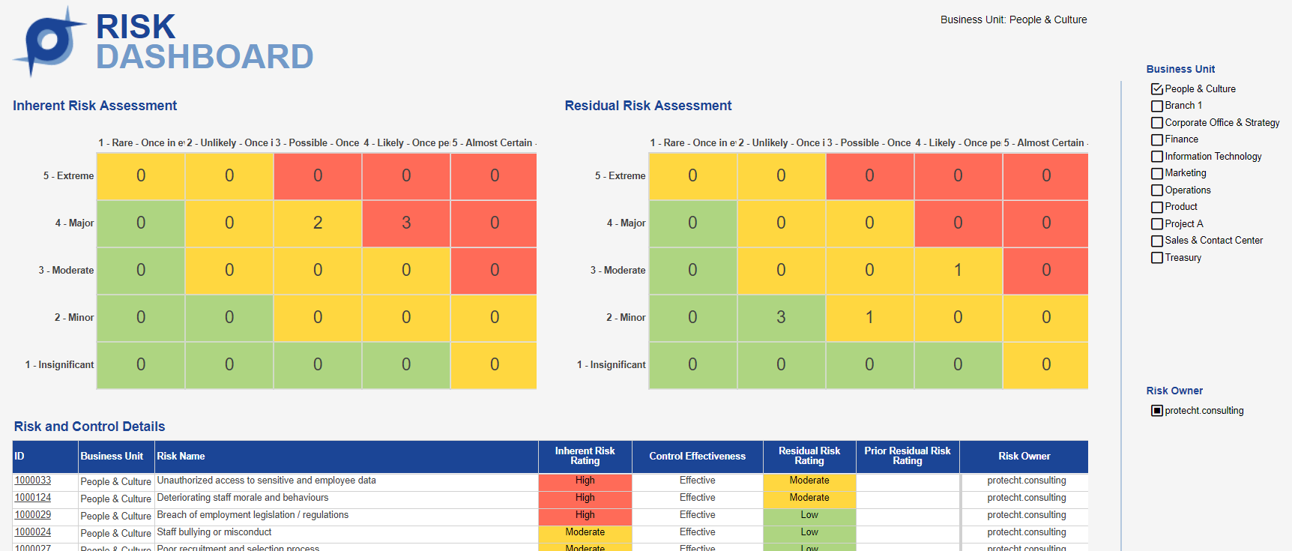Sort by the Control Effectiveness column header

pyautogui.click(x=697, y=456)
